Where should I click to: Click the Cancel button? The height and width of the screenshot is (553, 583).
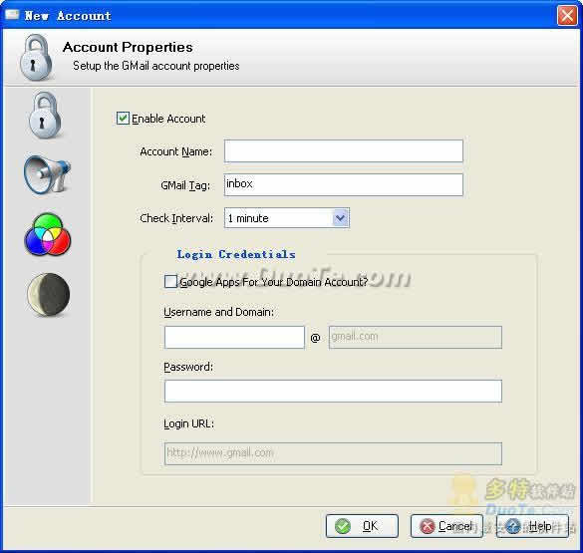446,526
